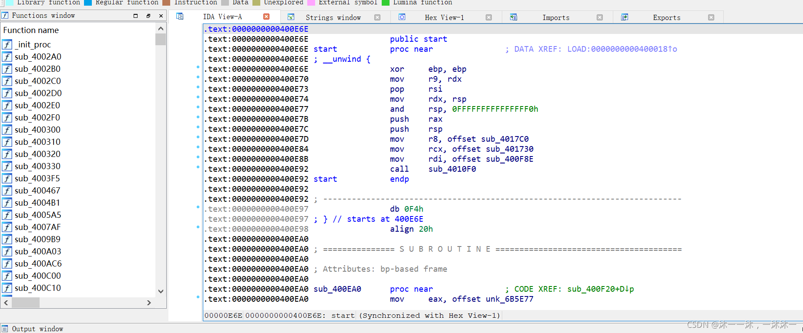Click the function list vertical scrollbar thumb

161,40
